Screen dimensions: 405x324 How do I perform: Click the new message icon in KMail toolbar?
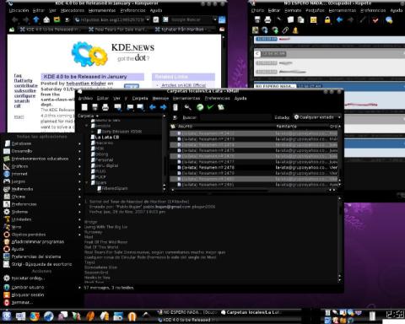coord(84,107)
